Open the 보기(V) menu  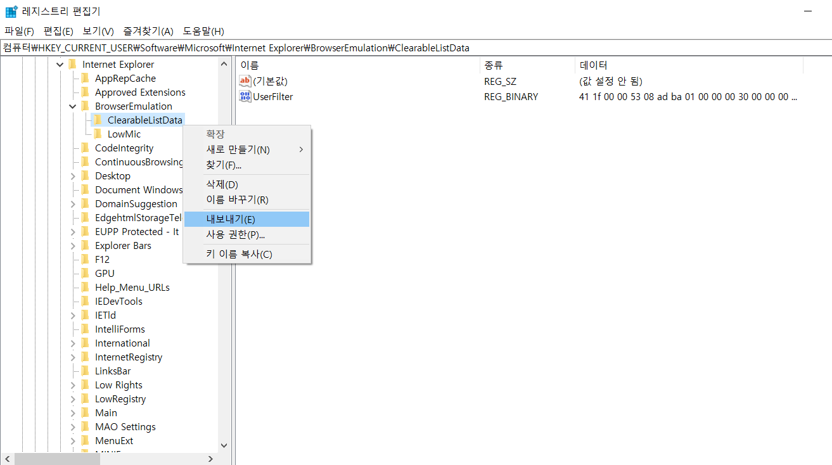(98, 31)
